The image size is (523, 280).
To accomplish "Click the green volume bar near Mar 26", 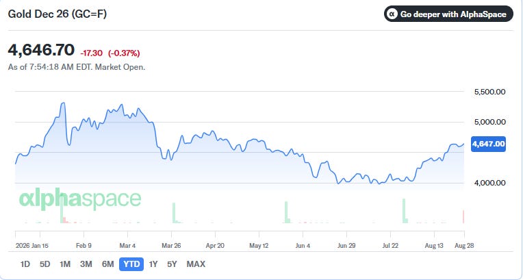I will coord(174,213).
